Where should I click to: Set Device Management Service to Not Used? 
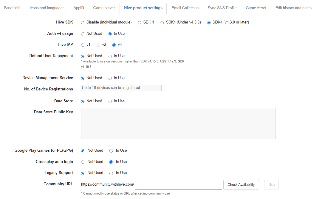point(83,78)
